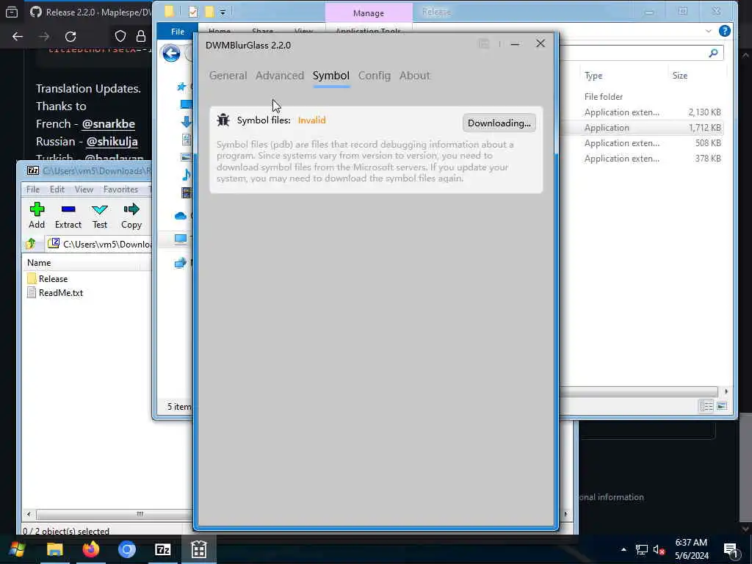Click the Network icon in Explorer sidebar

tap(181, 263)
